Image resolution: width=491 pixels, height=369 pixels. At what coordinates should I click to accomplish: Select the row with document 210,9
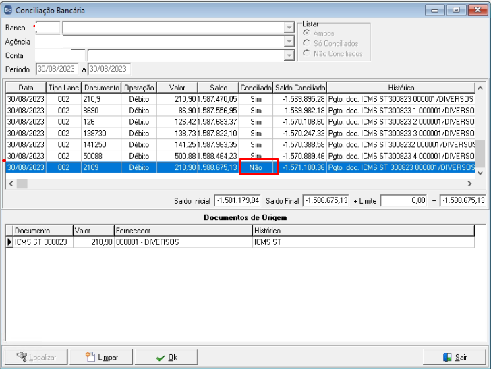coord(240,99)
